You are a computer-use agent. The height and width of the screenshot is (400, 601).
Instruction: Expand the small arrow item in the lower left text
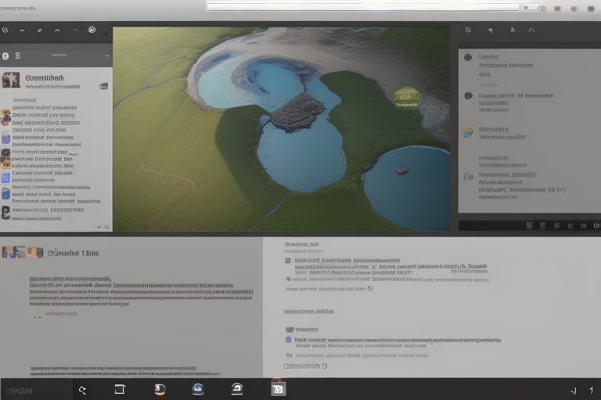(x=38, y=317)
